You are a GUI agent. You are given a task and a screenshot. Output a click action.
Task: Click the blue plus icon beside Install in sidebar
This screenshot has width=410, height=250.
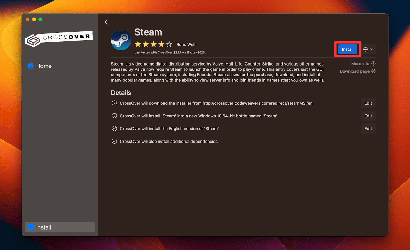pyautogui.click(x=31, y=227)
